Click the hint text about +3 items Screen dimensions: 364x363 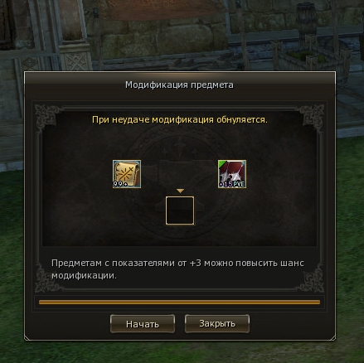(177, 269)
